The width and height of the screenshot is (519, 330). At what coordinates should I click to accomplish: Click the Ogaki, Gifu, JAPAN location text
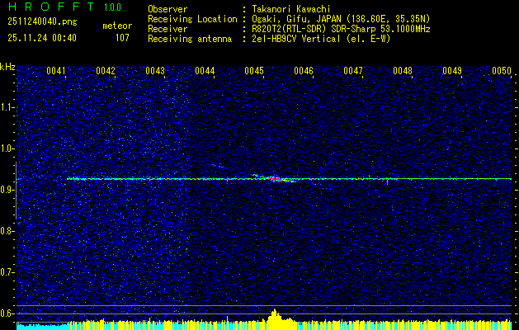tap(340, 19)
